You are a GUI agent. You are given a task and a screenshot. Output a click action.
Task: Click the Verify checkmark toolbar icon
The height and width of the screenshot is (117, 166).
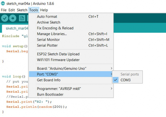(5, 18)
